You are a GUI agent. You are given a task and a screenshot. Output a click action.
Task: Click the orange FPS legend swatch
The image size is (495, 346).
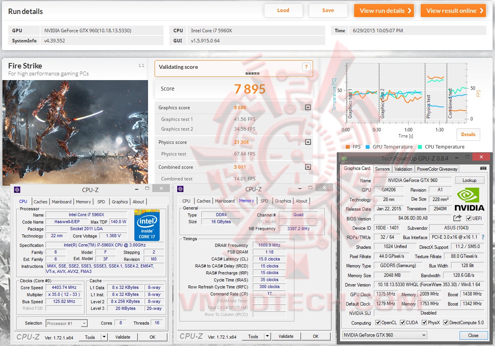pyautogui.click(x=348, y=147)
